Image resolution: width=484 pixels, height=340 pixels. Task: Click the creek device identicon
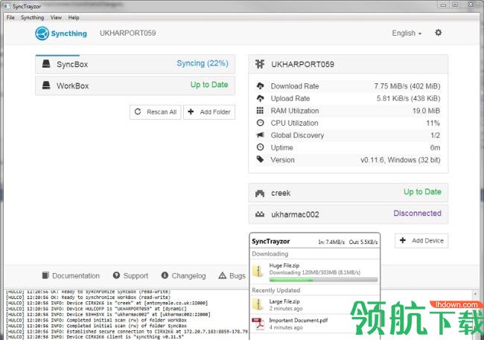[x=260, y=193]
